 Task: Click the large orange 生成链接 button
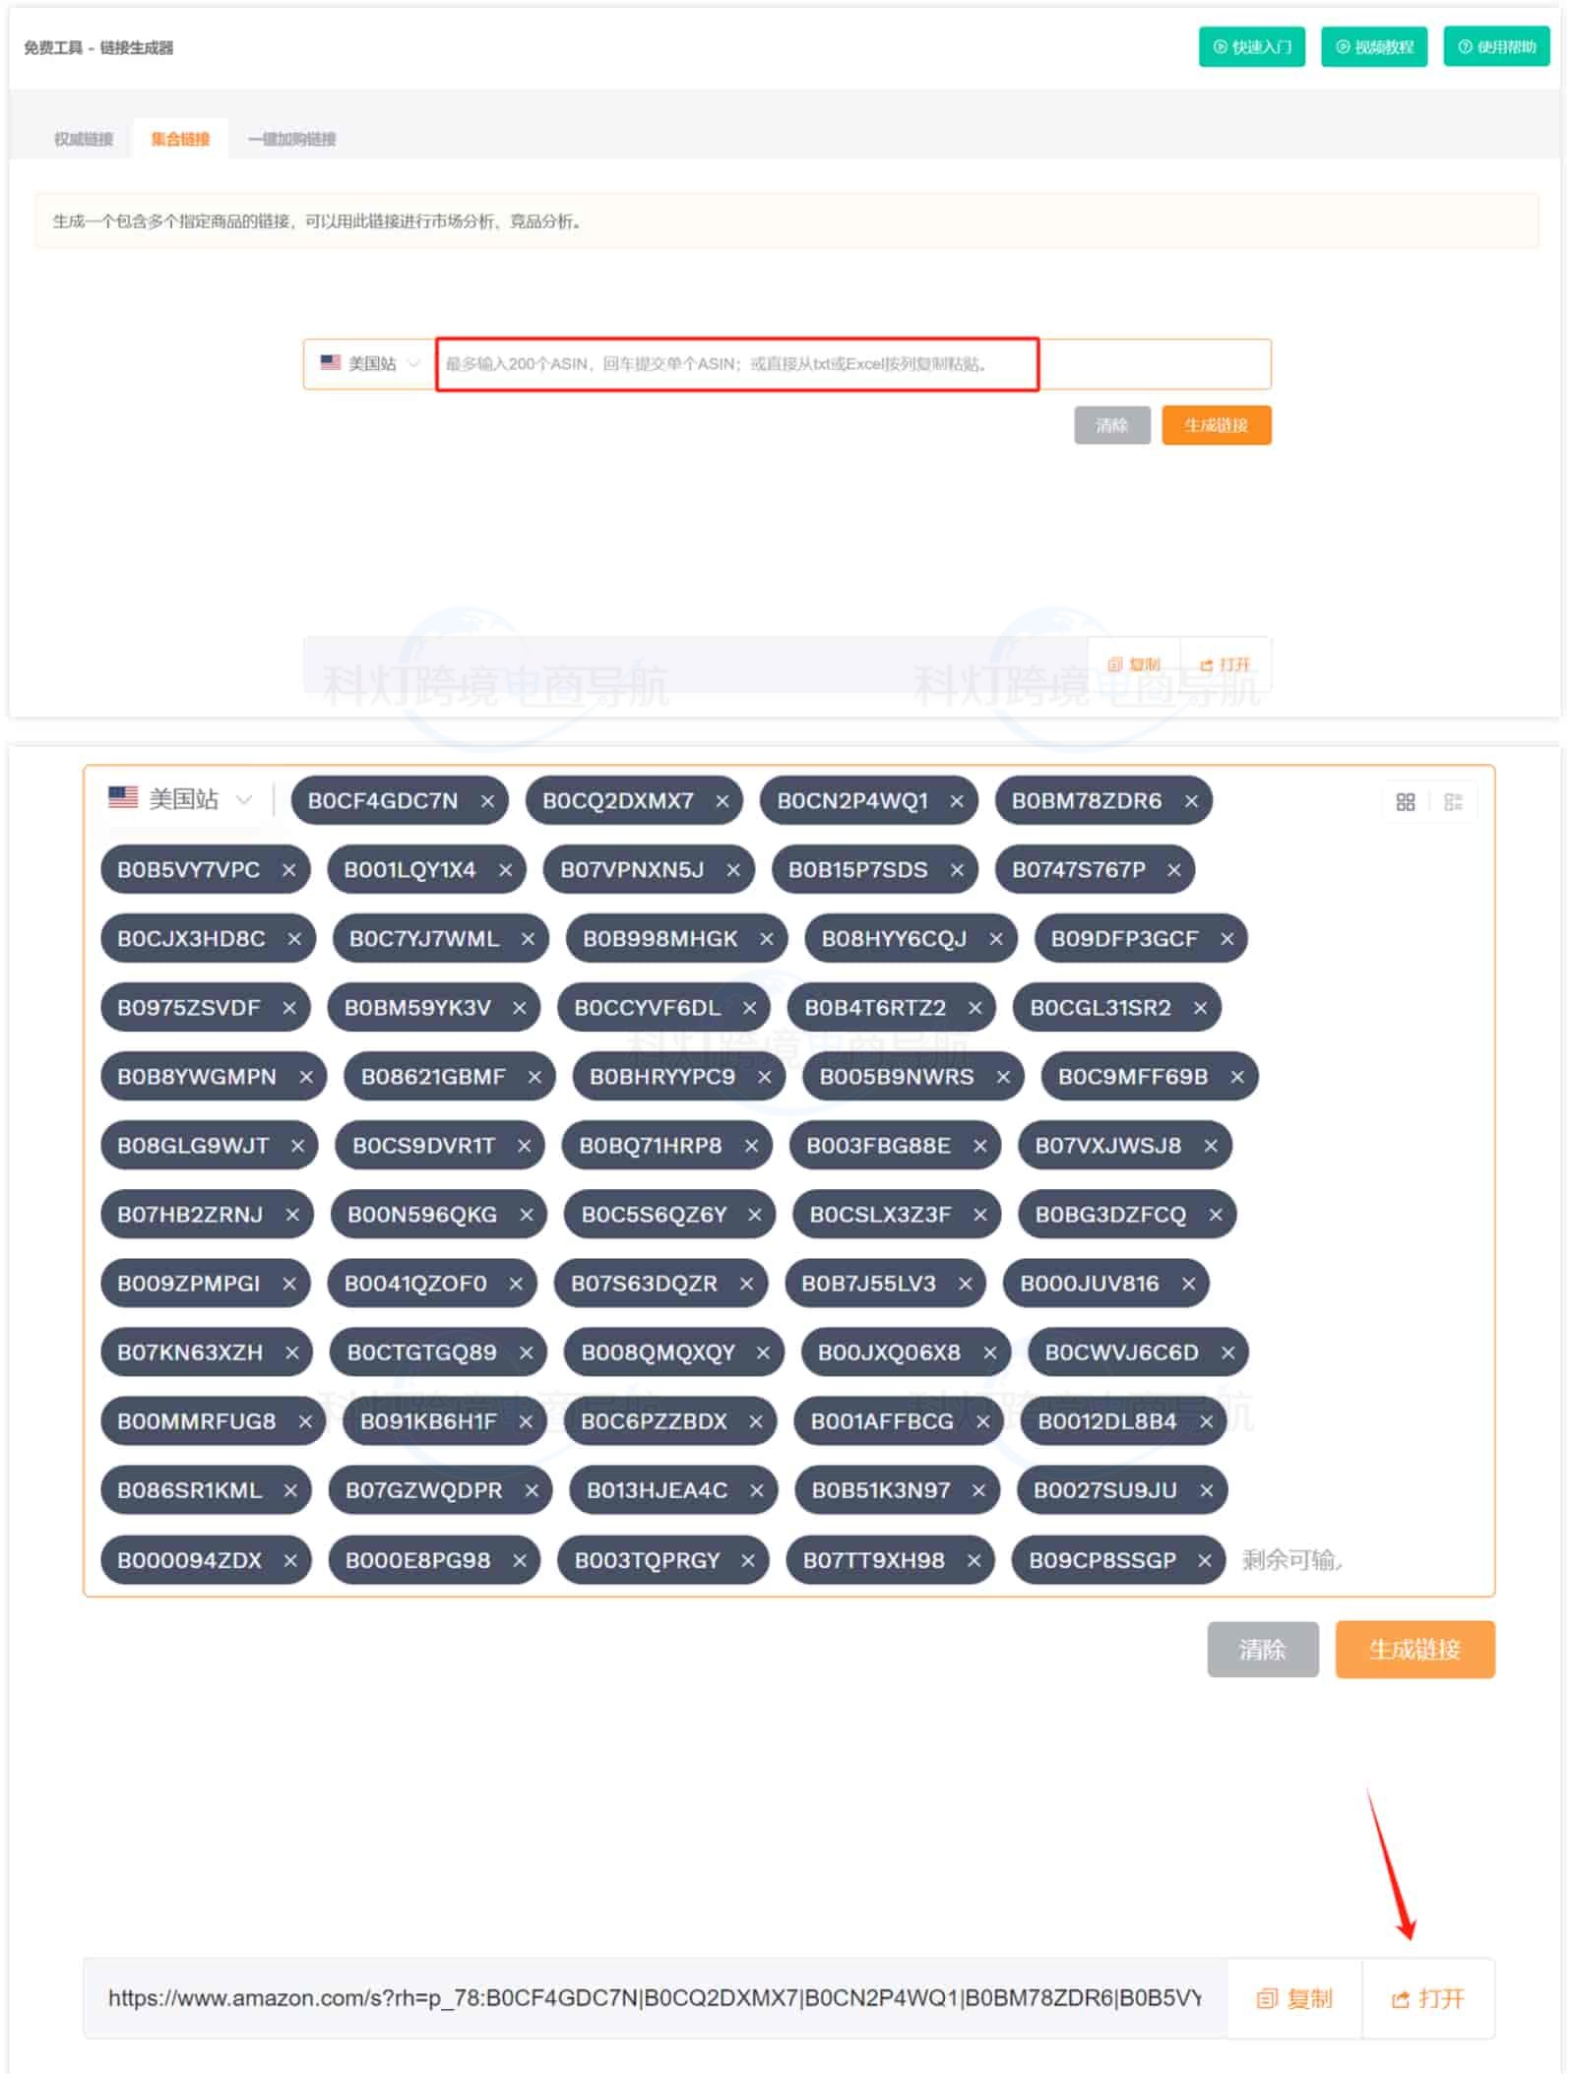click(x=1414, y=1649)
